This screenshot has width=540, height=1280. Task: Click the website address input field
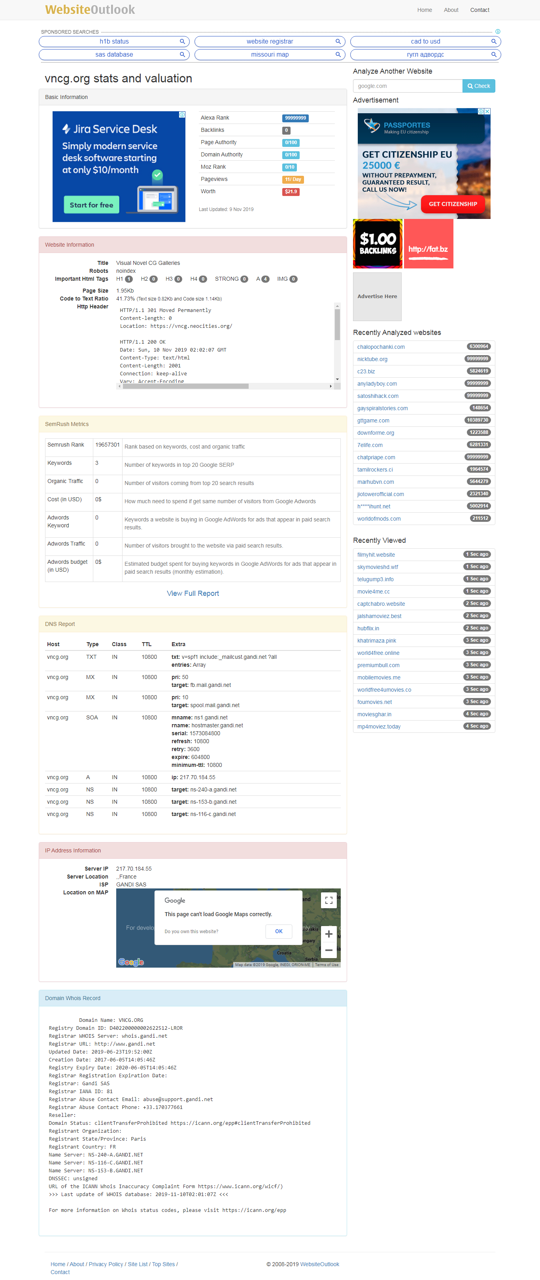click(x=408, y=86)
